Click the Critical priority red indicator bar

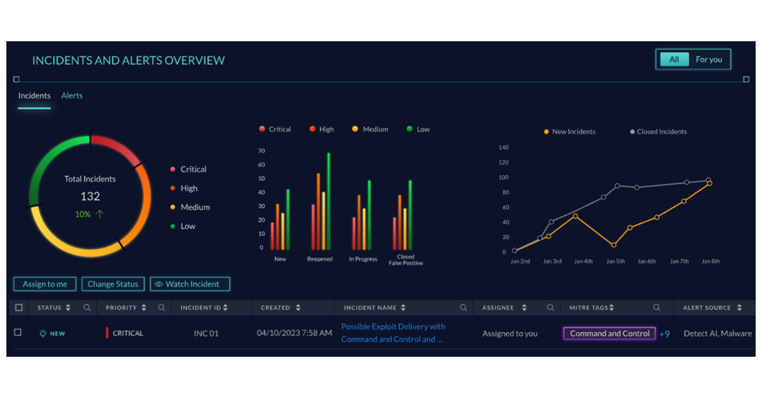tap(107, 333)
